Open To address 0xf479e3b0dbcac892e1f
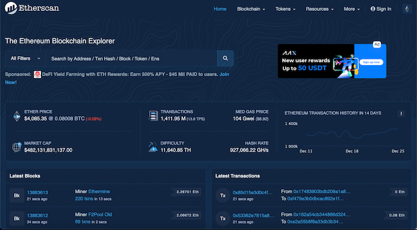This screenshot has width=417, height=230. pos(315,199)
